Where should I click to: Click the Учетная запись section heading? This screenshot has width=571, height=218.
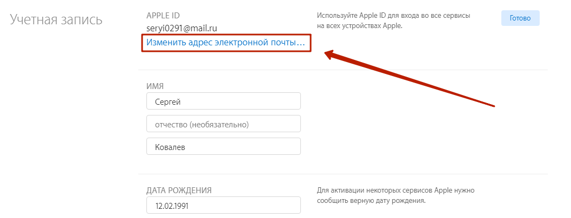pos(56,20)
